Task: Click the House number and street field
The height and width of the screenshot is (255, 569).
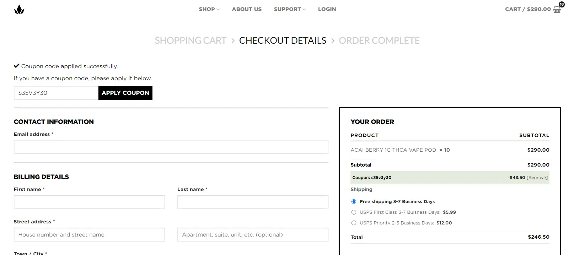Action: coord(89,235)
